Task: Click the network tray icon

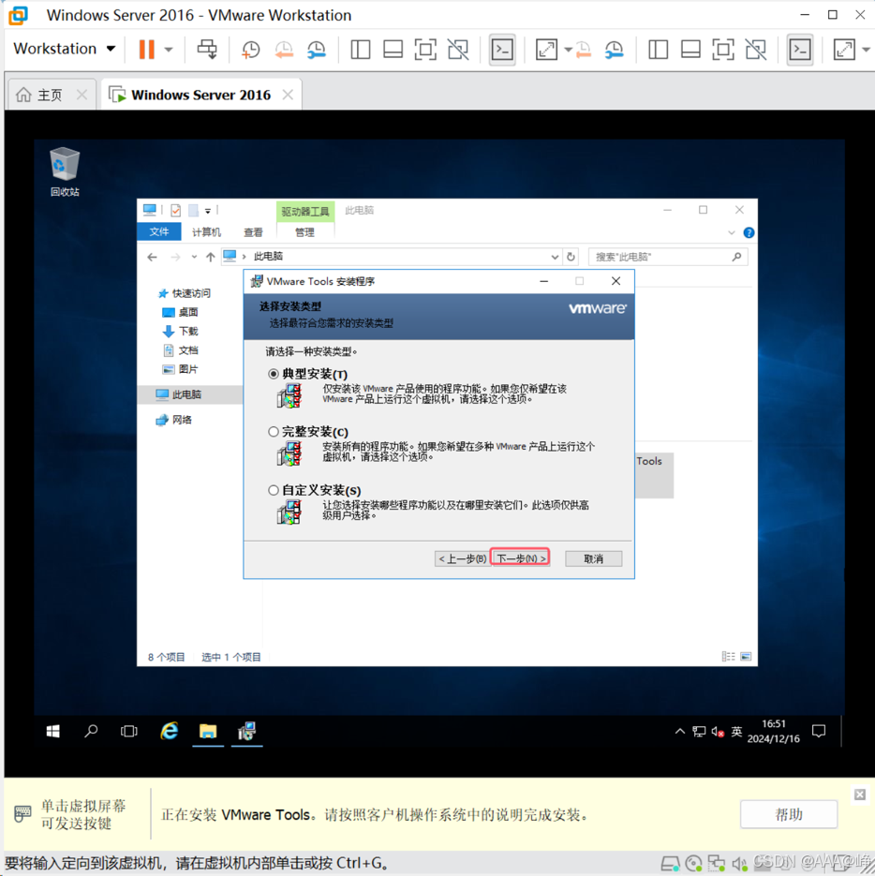Action: pyautogui.click(x=699, y=732)
